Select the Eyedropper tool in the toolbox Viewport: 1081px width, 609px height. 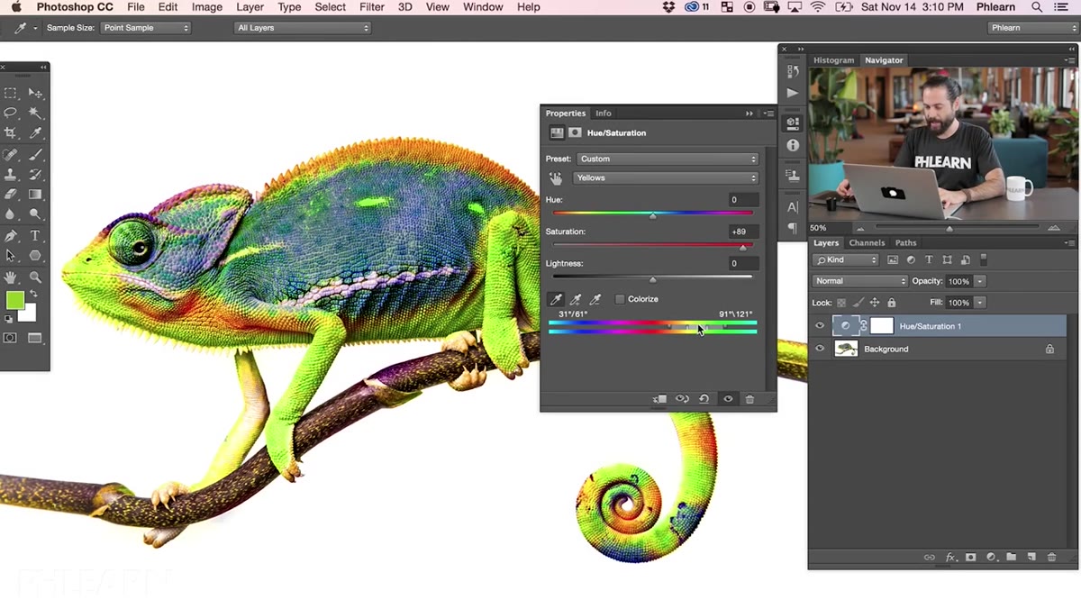(x=35, y=133)
